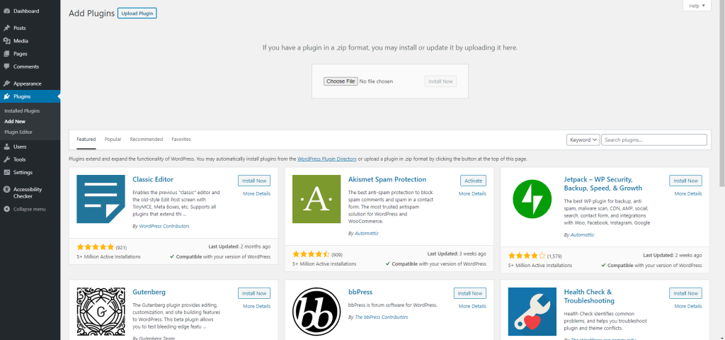Click the bbPress title link
725x340 pixels.
click(360, 293)
